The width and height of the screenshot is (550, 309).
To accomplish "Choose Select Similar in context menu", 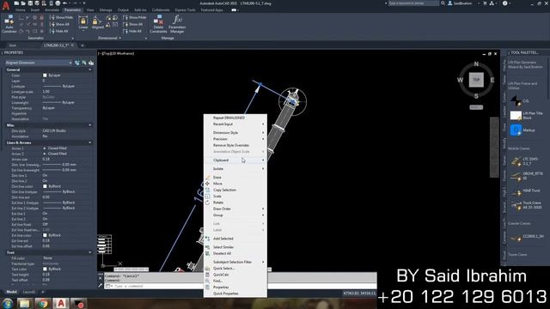I will 235,247.
